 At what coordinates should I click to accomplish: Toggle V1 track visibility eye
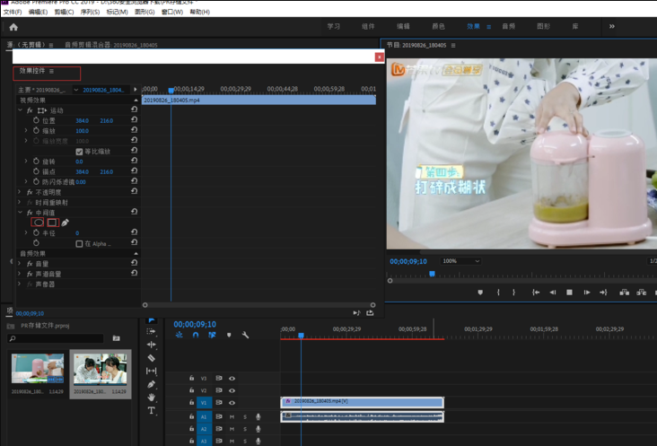[x=232, y=403]
